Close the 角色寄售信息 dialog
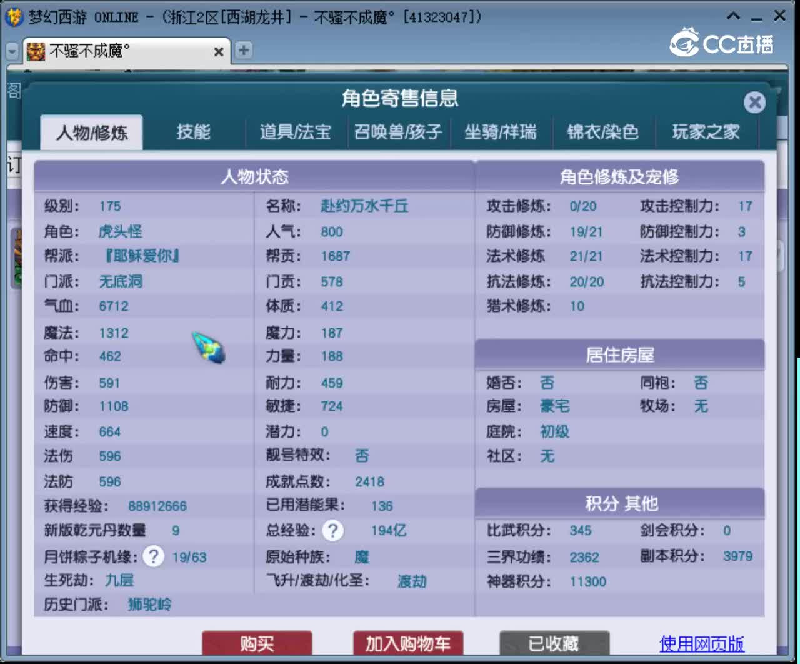The height and width of the screenshot is (664, 800). click(x=755, y=102)
